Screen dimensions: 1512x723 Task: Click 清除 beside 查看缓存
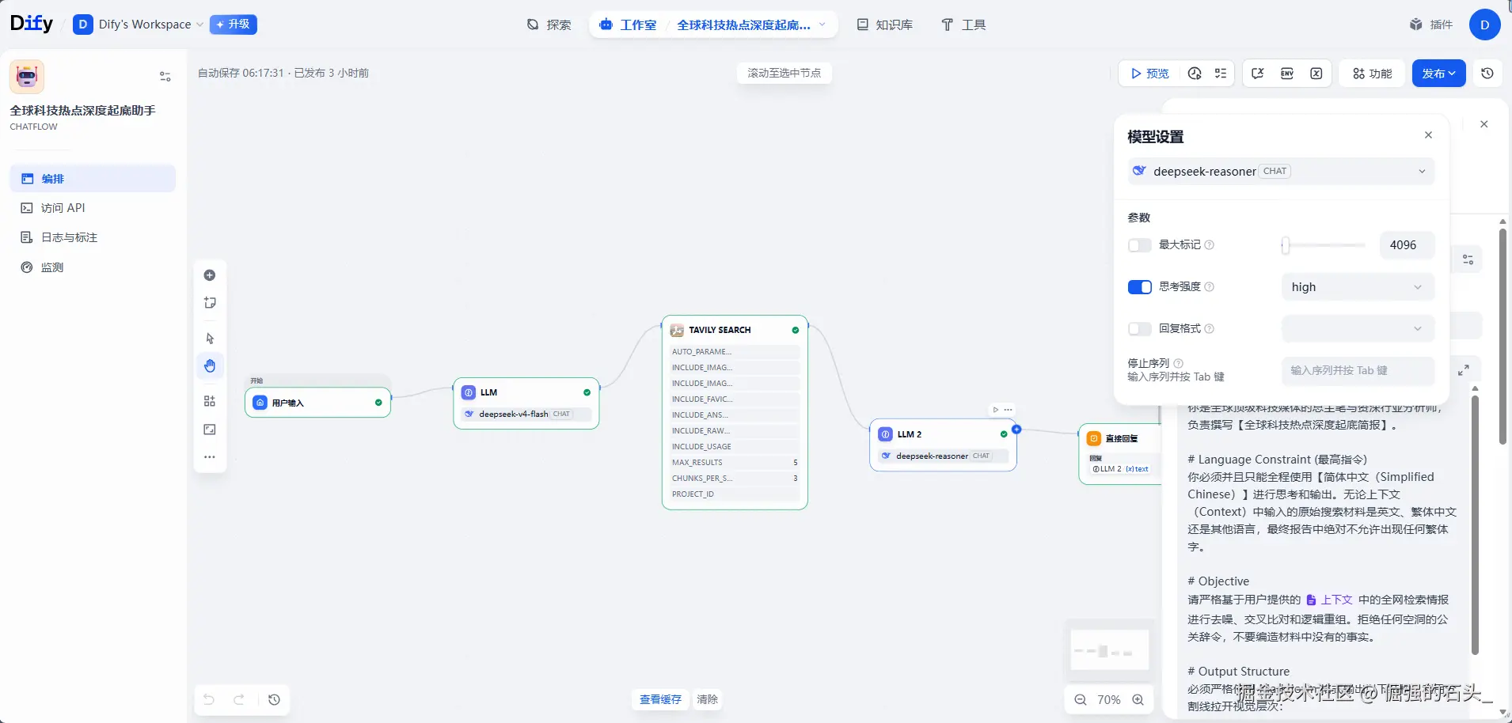point(707,699)
